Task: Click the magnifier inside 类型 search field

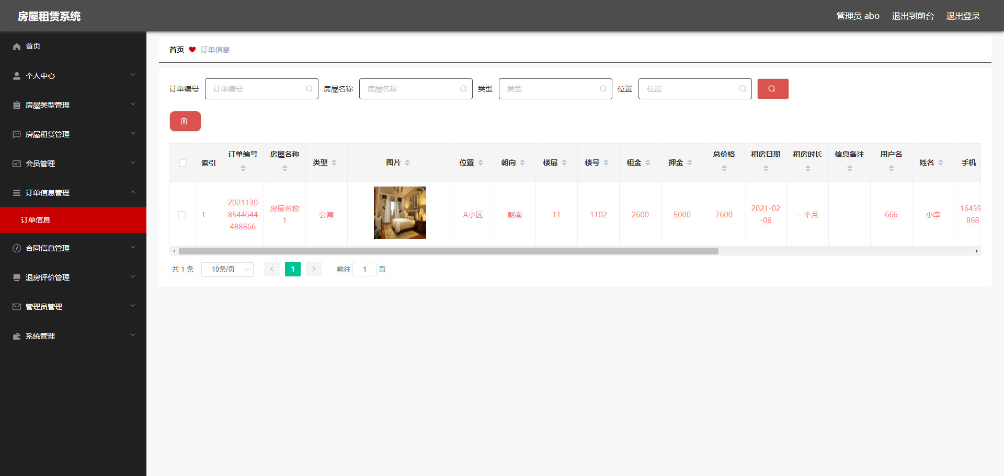Action: [x=603, y=89]
